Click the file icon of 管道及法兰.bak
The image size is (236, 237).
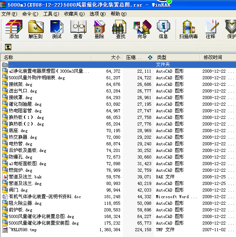5,177
